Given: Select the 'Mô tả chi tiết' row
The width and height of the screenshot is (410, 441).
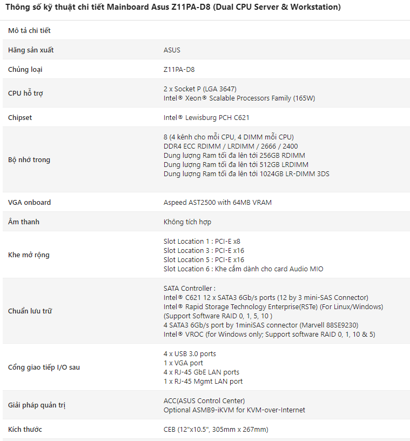Looking at the screenshot, I should point(206,30).
